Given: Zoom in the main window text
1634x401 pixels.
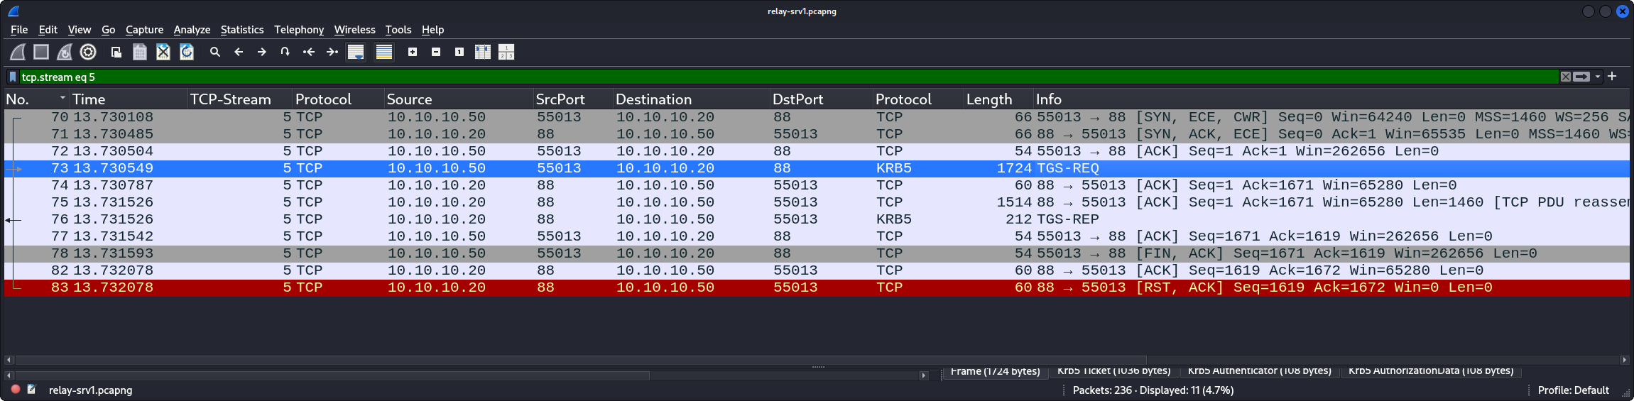Looking at the screenshot, I should click(x=413, y=52).
